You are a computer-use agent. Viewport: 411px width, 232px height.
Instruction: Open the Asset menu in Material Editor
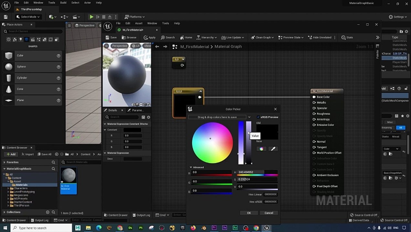coord(139,23)
